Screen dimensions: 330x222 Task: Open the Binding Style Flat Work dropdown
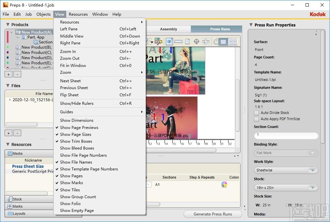click(286, 153)
